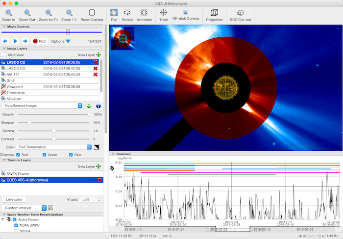Step to next movie frame

[25, 41]
